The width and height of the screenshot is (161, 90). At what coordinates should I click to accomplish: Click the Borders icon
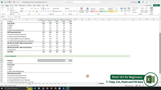30,11
